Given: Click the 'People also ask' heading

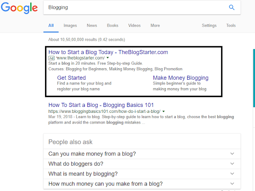Looking at the screenshot, I should 71,142.
